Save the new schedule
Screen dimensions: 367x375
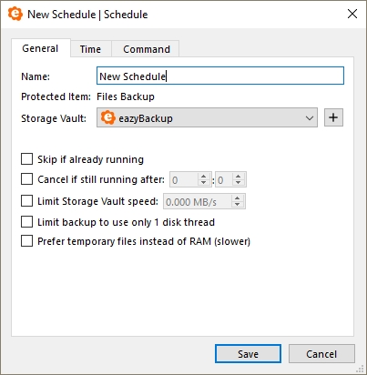tap(248, 354)
